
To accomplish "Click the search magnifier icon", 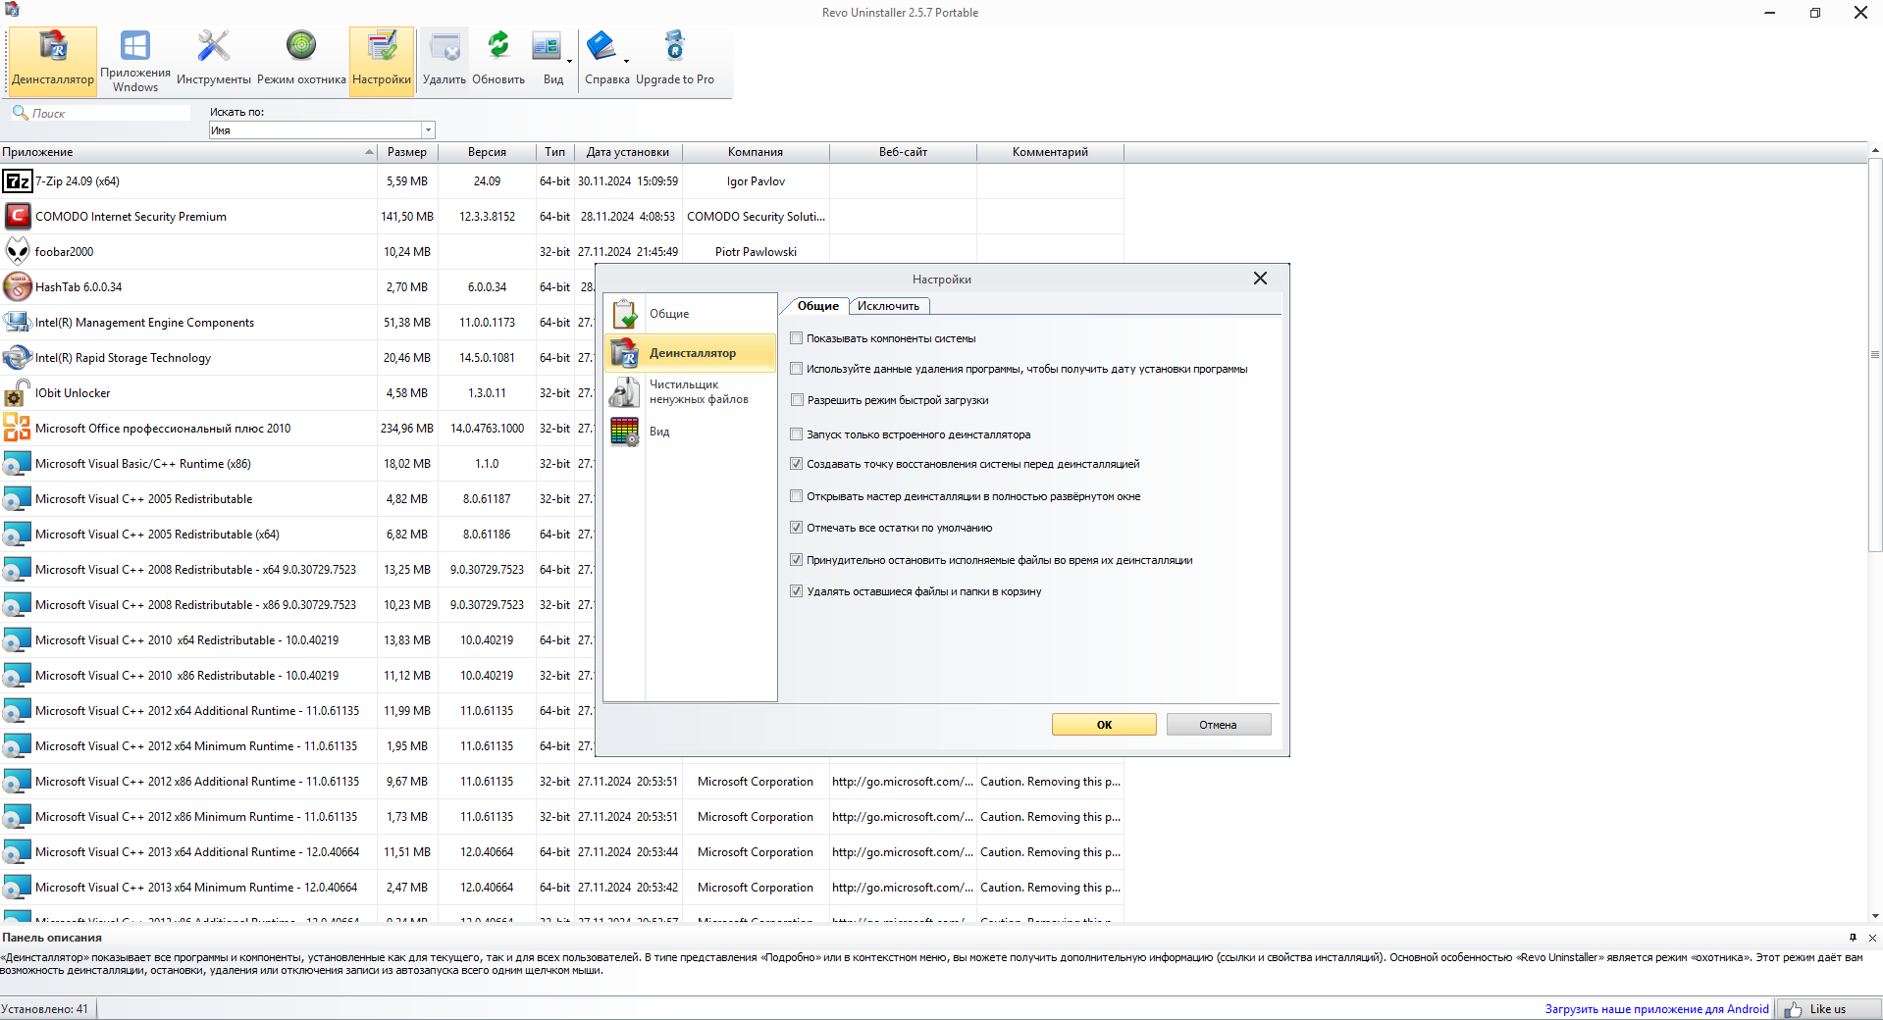I will pos(20,113).
